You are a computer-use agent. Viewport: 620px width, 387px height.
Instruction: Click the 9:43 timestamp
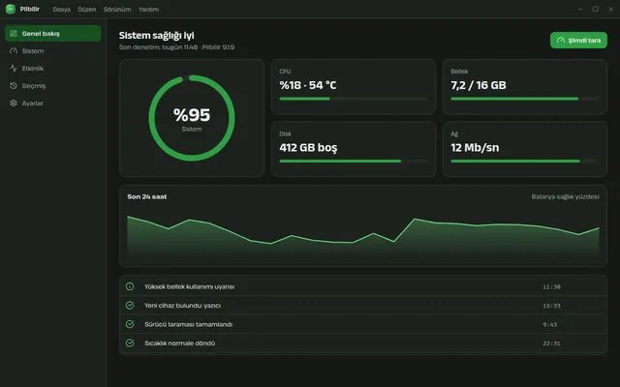[x=550, y=325]
